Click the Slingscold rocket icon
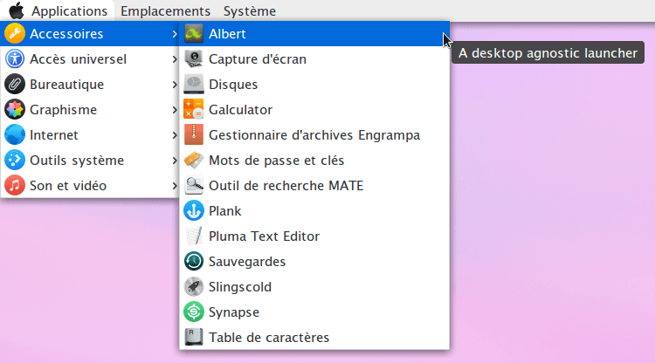 (x=194, y=286)
